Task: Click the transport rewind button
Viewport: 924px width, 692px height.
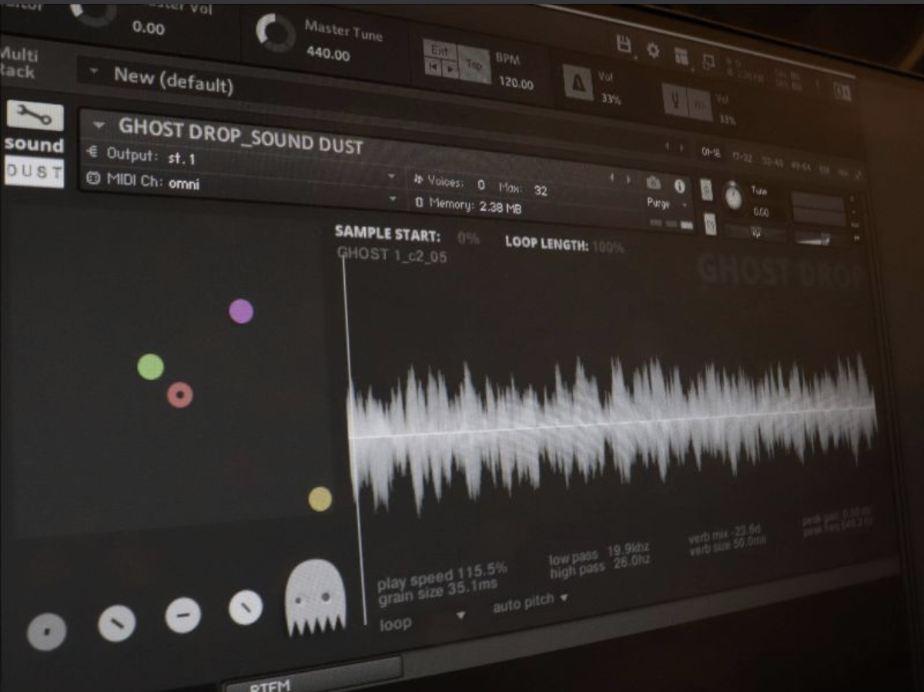Action: [x=434, y=66]
